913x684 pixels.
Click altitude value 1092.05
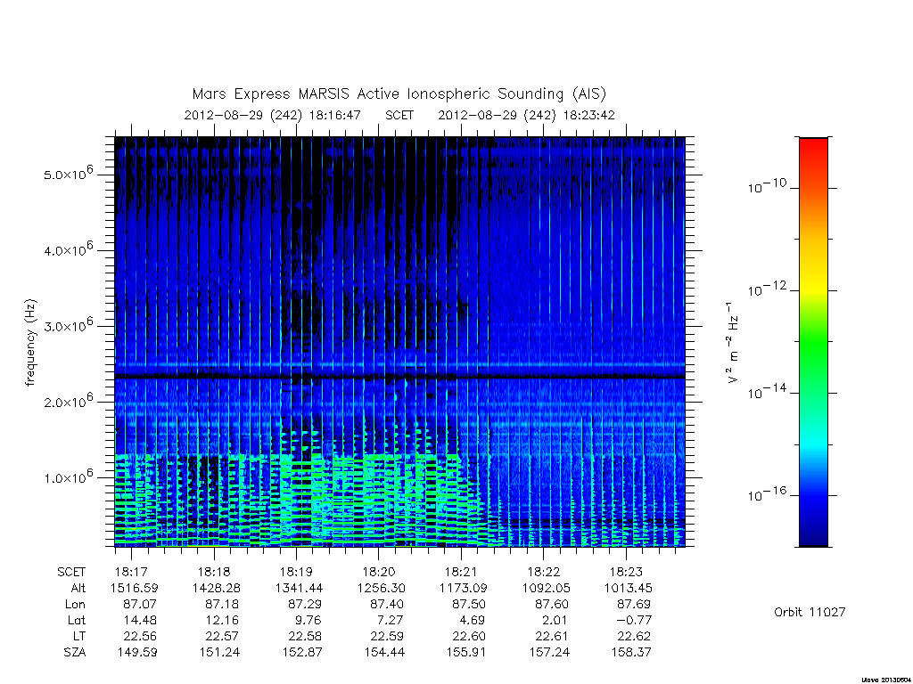(x=547, y=588)
